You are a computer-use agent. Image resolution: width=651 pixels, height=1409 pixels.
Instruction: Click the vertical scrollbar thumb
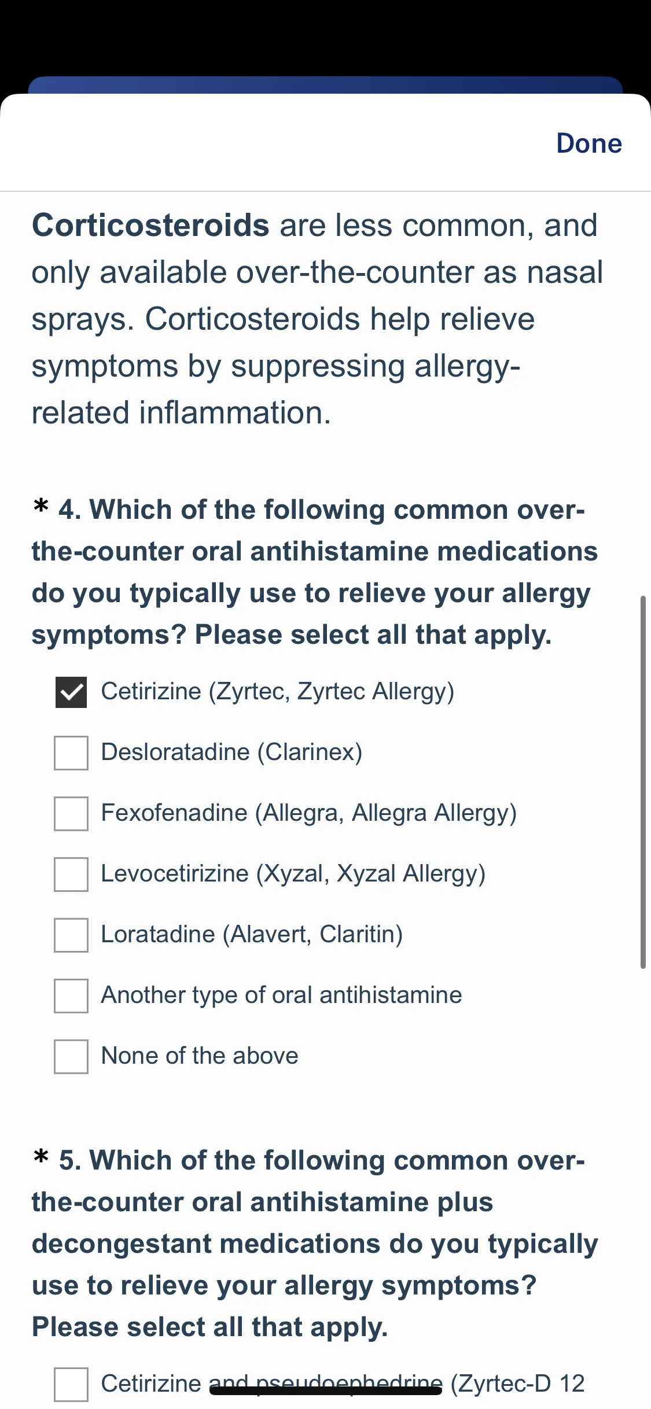point(642,781)
